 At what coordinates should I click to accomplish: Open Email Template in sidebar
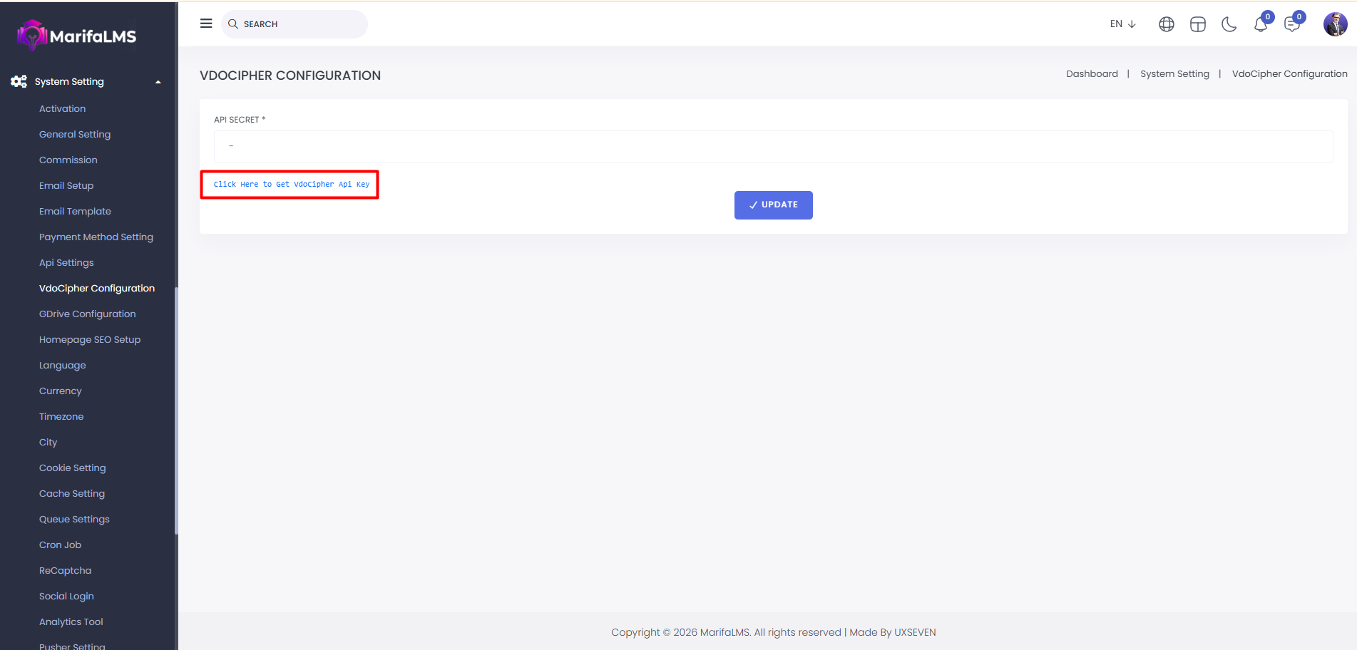pyautogui.click(x=75, y=212)
